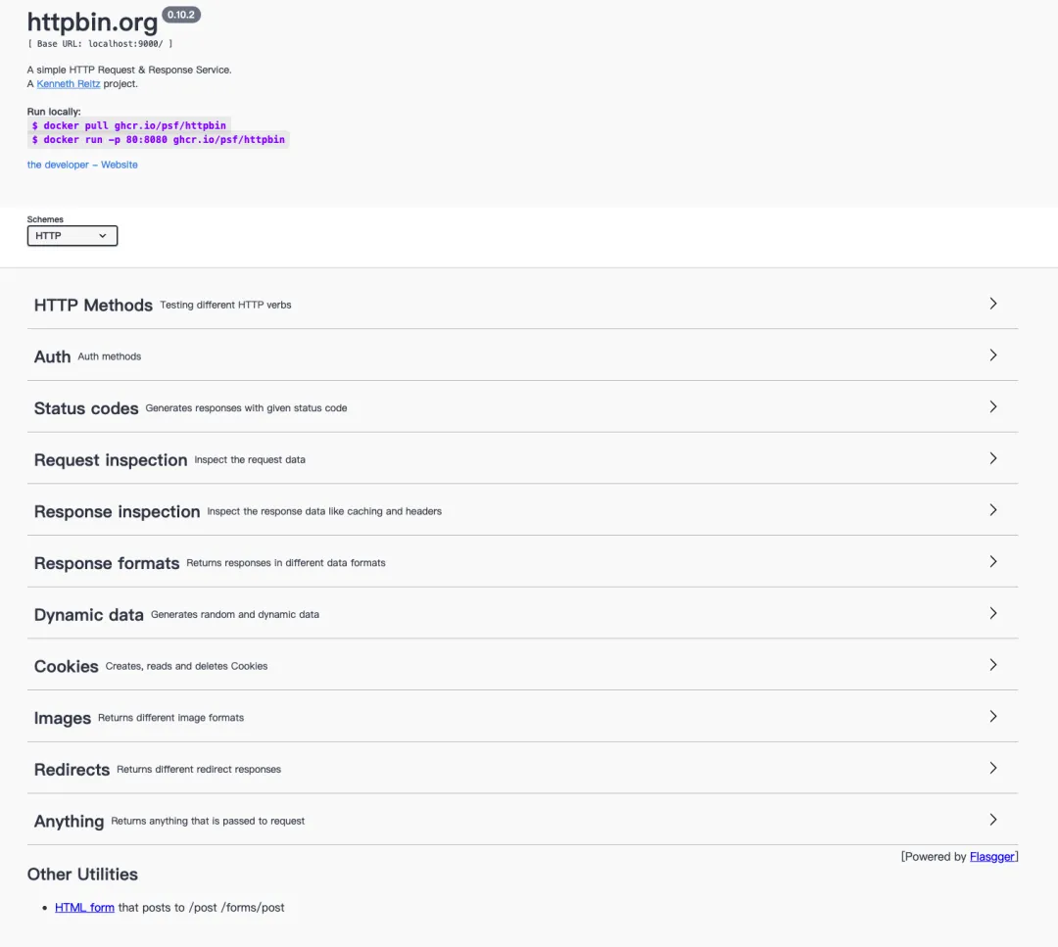
Task: Click the docker pull command line
Action: (x=129, y=125)
